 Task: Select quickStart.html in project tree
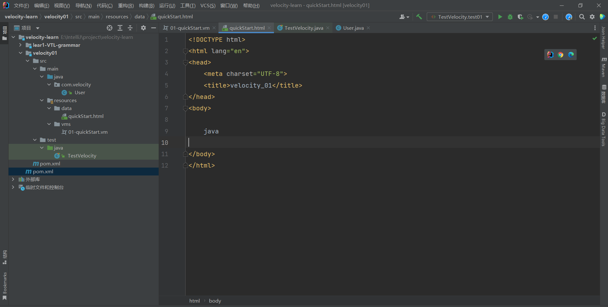[x=86, y=116]
